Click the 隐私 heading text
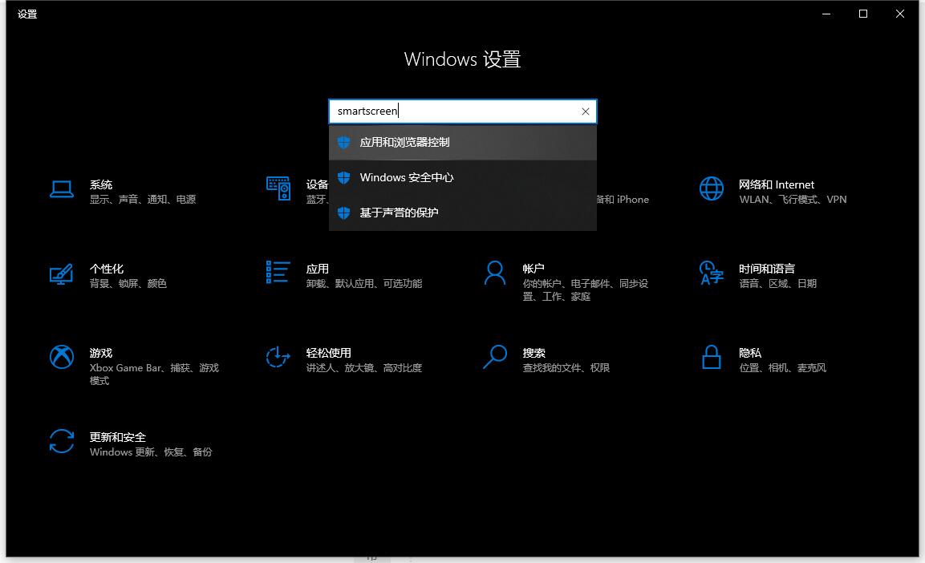The width and height of the screenshot is (925, 563). coord(750,353)
